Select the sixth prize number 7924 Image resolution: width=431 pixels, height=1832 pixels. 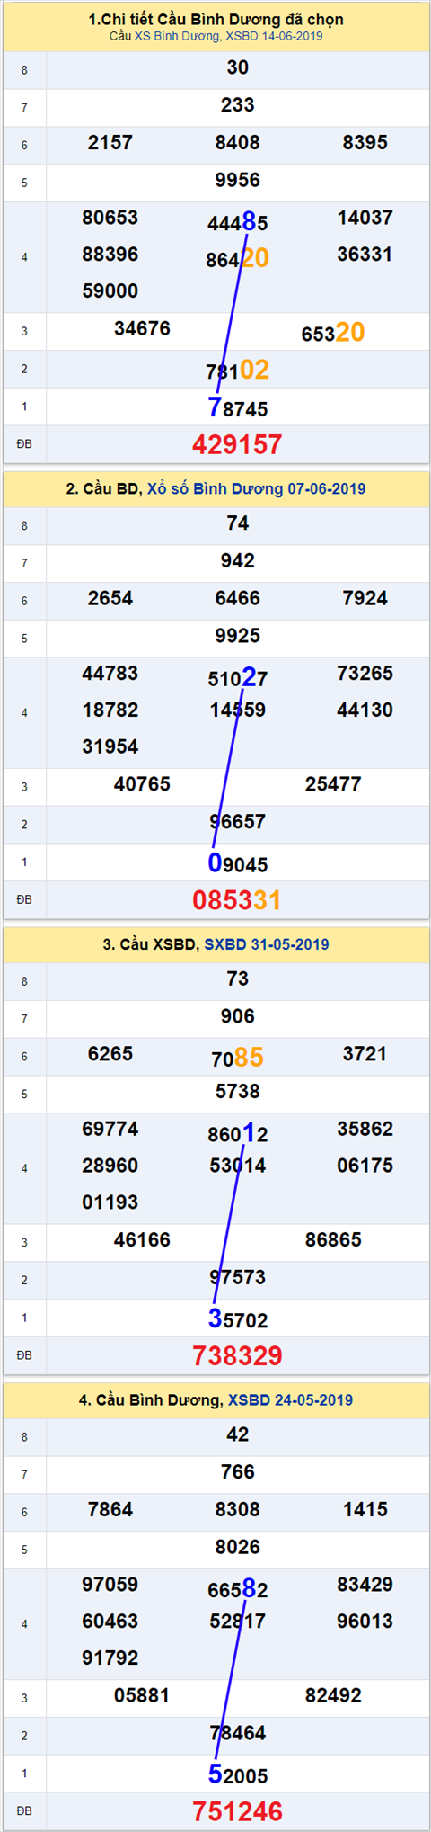tap(365, 598)
